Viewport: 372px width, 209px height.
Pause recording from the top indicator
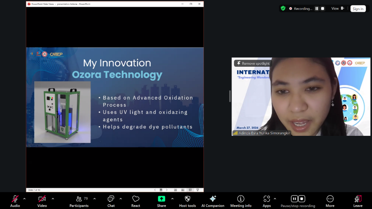[x=317, y=9]
